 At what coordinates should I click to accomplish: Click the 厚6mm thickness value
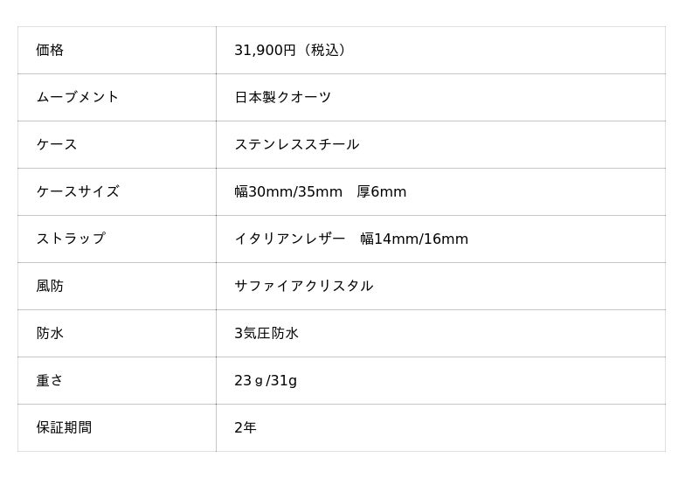click(x=382, y=192)
